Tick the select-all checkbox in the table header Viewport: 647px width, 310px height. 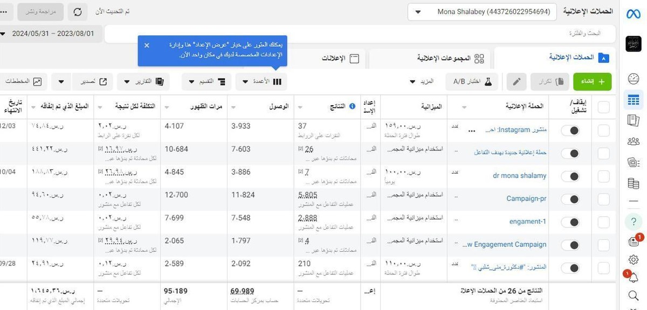click(x=603, y=107)
